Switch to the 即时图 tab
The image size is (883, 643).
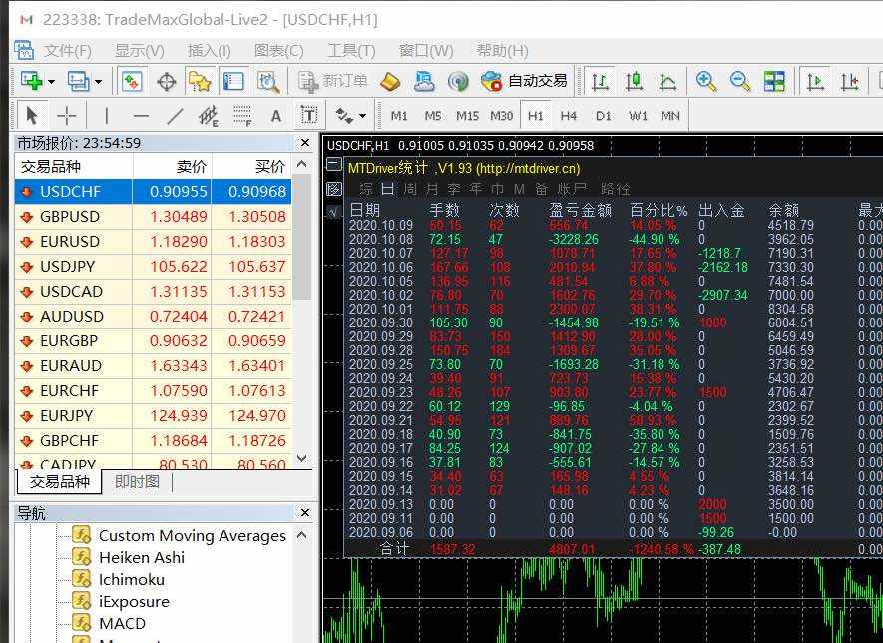tap(138, 482)
